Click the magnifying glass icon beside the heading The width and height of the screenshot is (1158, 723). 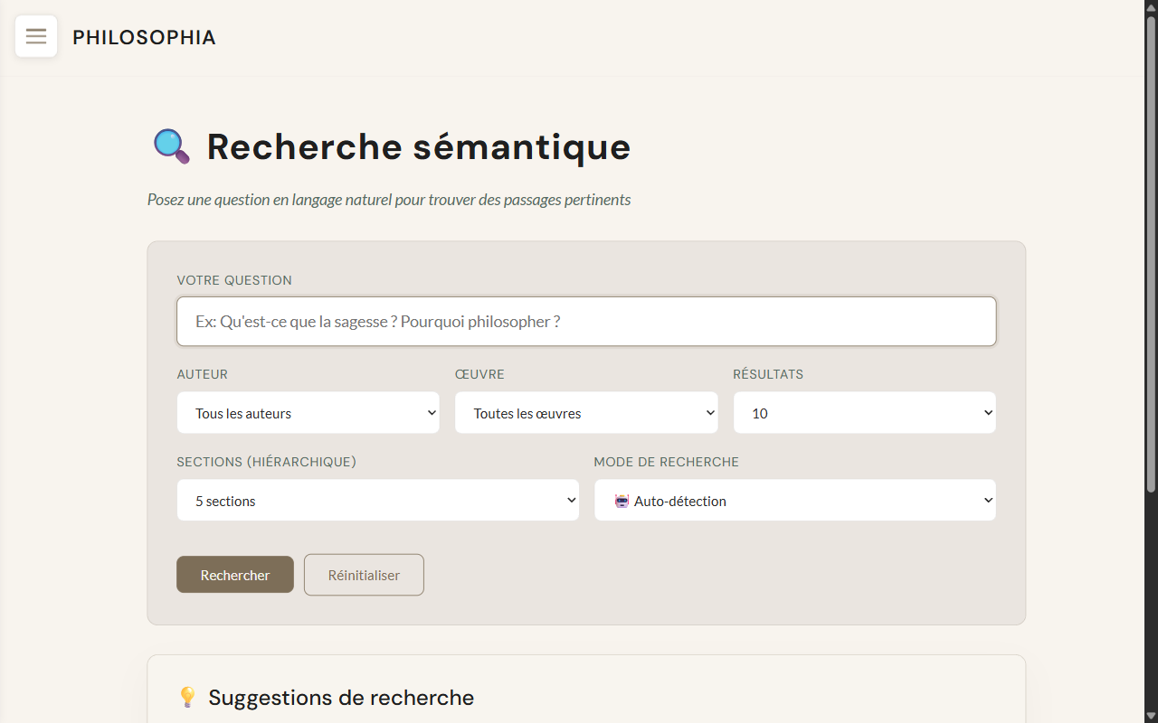(x=171, y=146)
